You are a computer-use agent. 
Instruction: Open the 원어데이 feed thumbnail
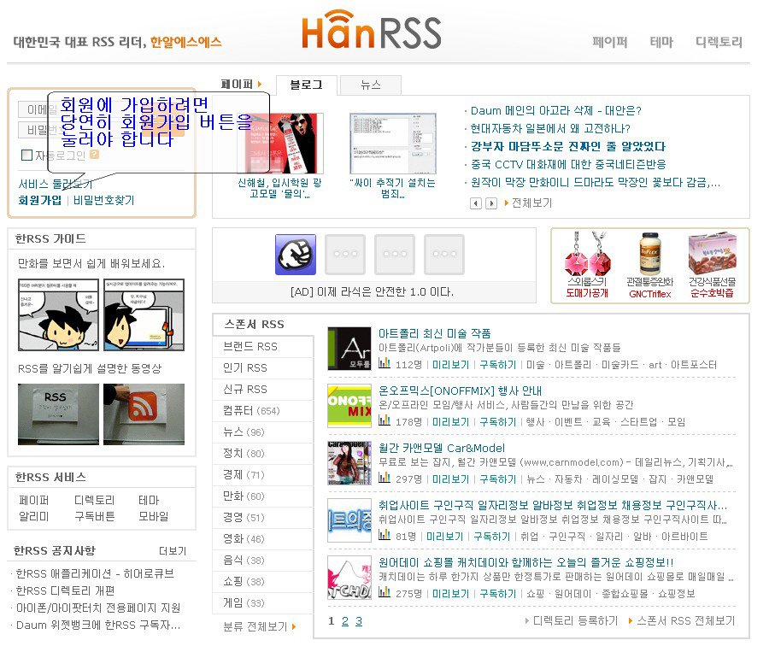[x=349, y=578]
